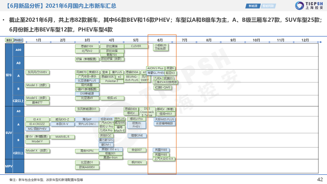Click the timeline arrow at right end
Image resolution: width=327 pixels, height=184 pixels.
(x=321, y=42)
